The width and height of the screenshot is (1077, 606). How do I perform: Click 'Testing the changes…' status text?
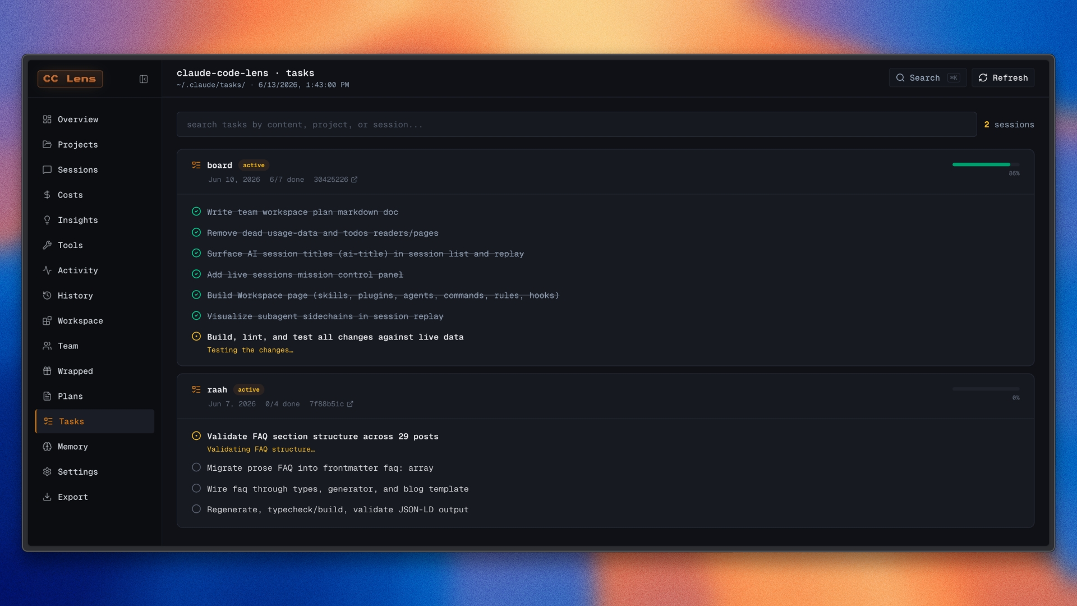coord(250,350)
